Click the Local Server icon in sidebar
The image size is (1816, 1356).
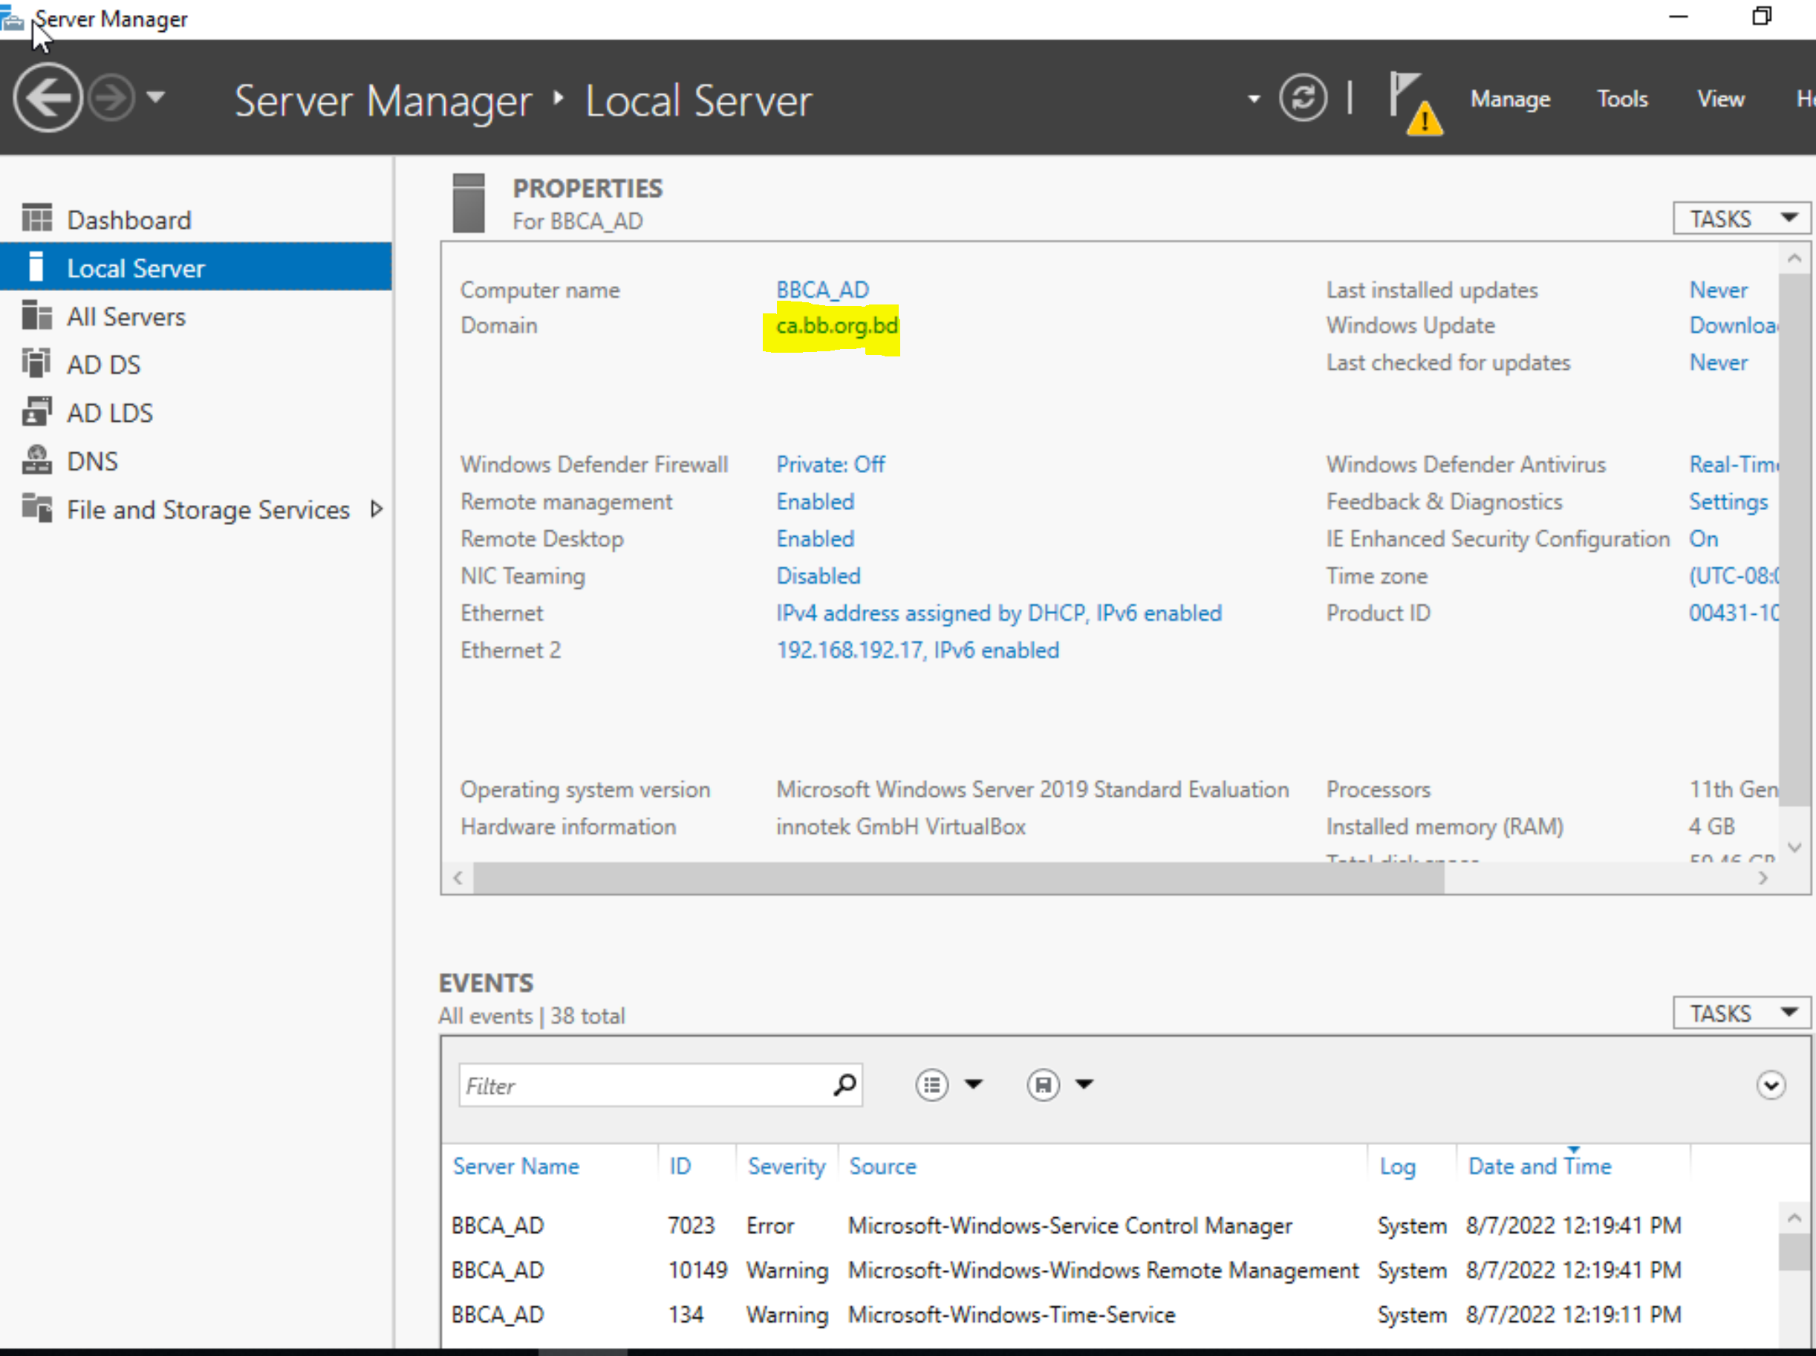click(36, 267)
